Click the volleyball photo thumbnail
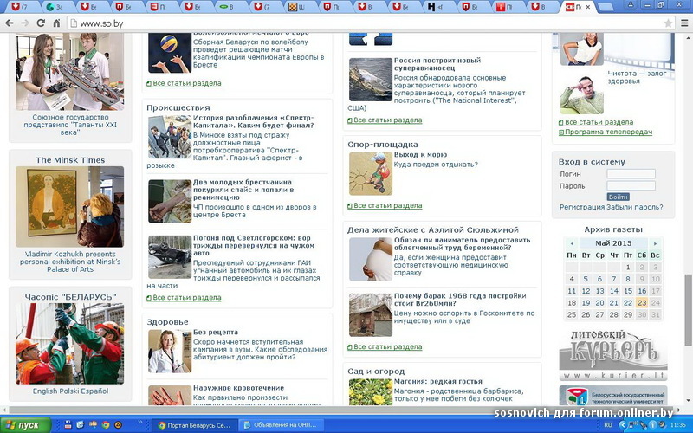Viewport: 693px width, 433px height. 170,53
